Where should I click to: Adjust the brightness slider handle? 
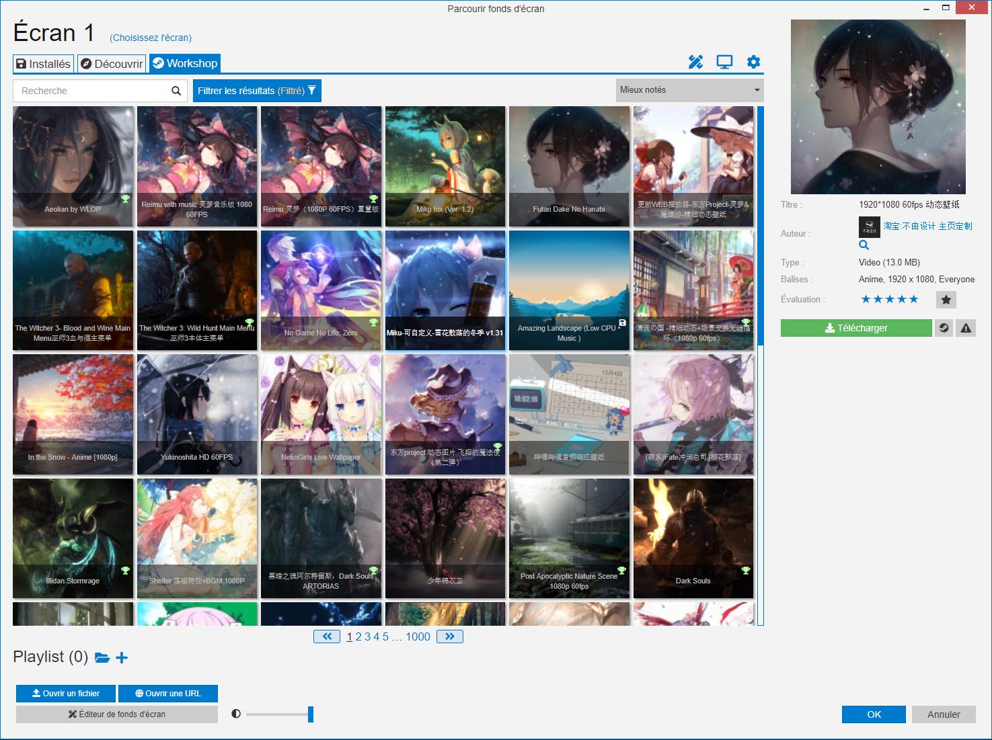pos(311,714)
